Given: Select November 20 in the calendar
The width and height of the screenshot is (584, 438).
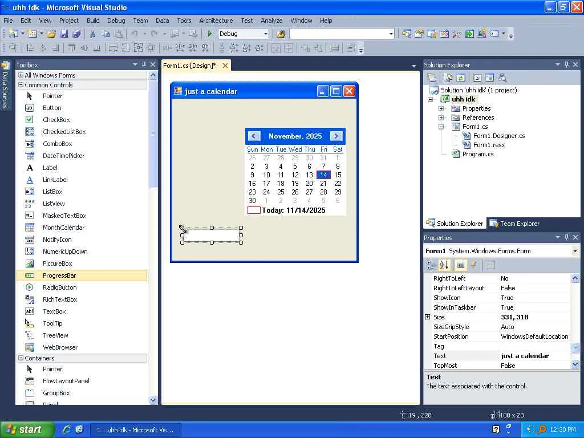Looking at the screenshot, I should [309, 184].
